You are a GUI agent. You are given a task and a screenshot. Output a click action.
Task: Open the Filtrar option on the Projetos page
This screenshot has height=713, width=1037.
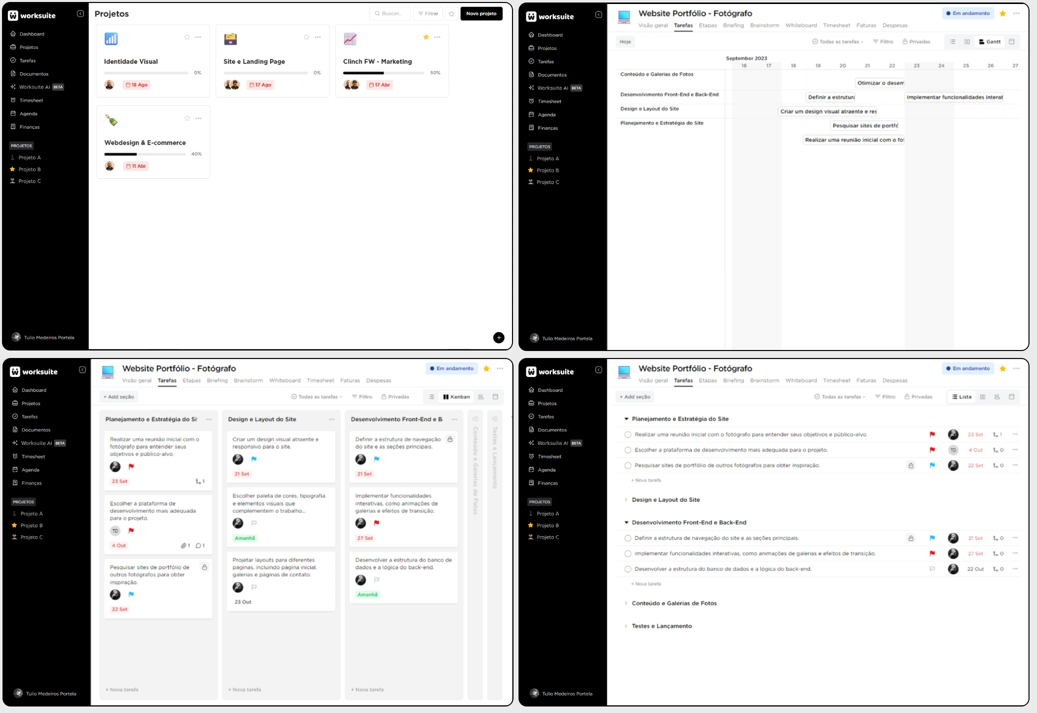coord(428,13)
